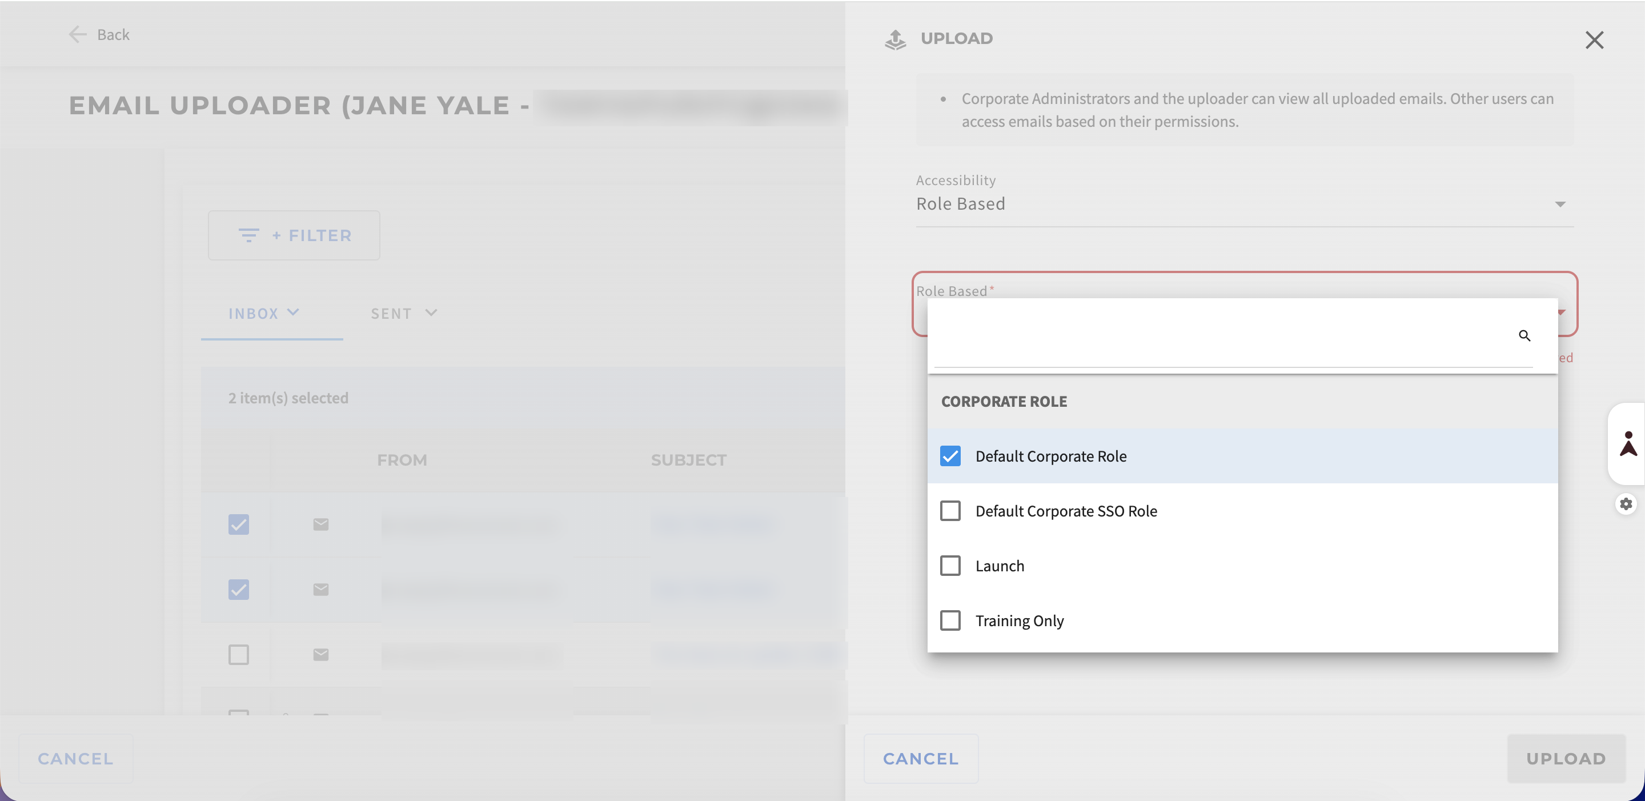1645x801 pixels.
Task: Click CANCEL in the Upload panel
Action: [920, 758]
